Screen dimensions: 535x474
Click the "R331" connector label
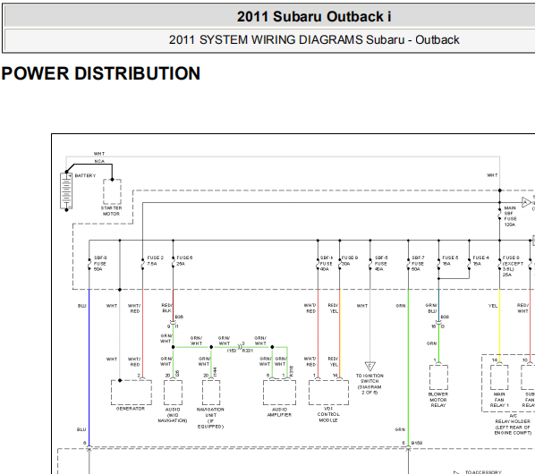[x=247, y=351]
